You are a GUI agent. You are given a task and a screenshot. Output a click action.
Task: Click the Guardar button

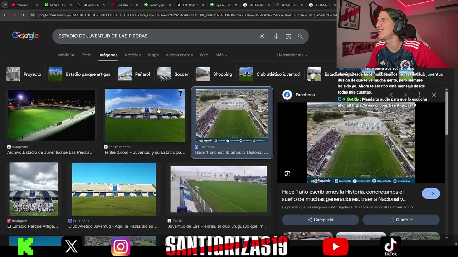(x=401, y=220)
